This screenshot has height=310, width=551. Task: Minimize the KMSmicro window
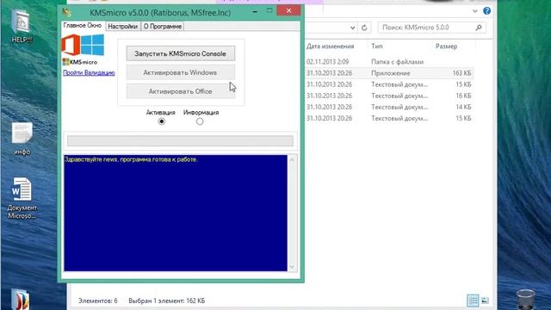click(x=255, y=11)
